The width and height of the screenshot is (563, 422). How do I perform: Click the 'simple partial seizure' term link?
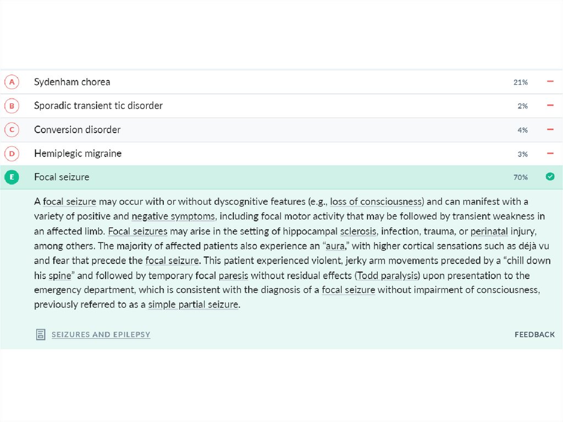click(194, 304)
